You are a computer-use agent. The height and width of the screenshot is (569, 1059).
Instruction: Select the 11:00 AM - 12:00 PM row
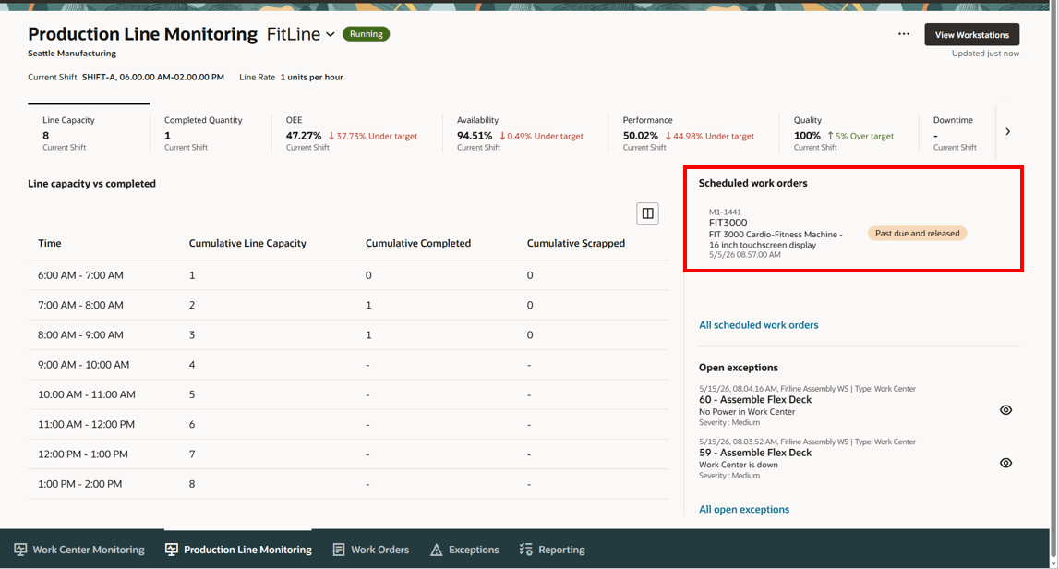pos(348,424)
